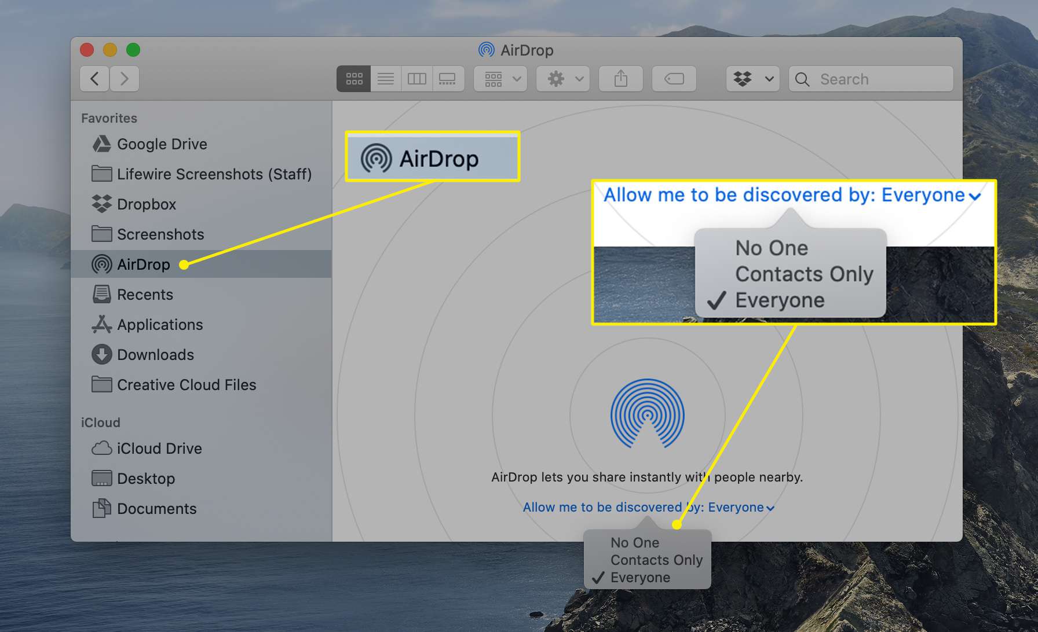Click the Desktop sidebar icon
The height and width of the screenshot is (632, 1038).
click(102, 478)
